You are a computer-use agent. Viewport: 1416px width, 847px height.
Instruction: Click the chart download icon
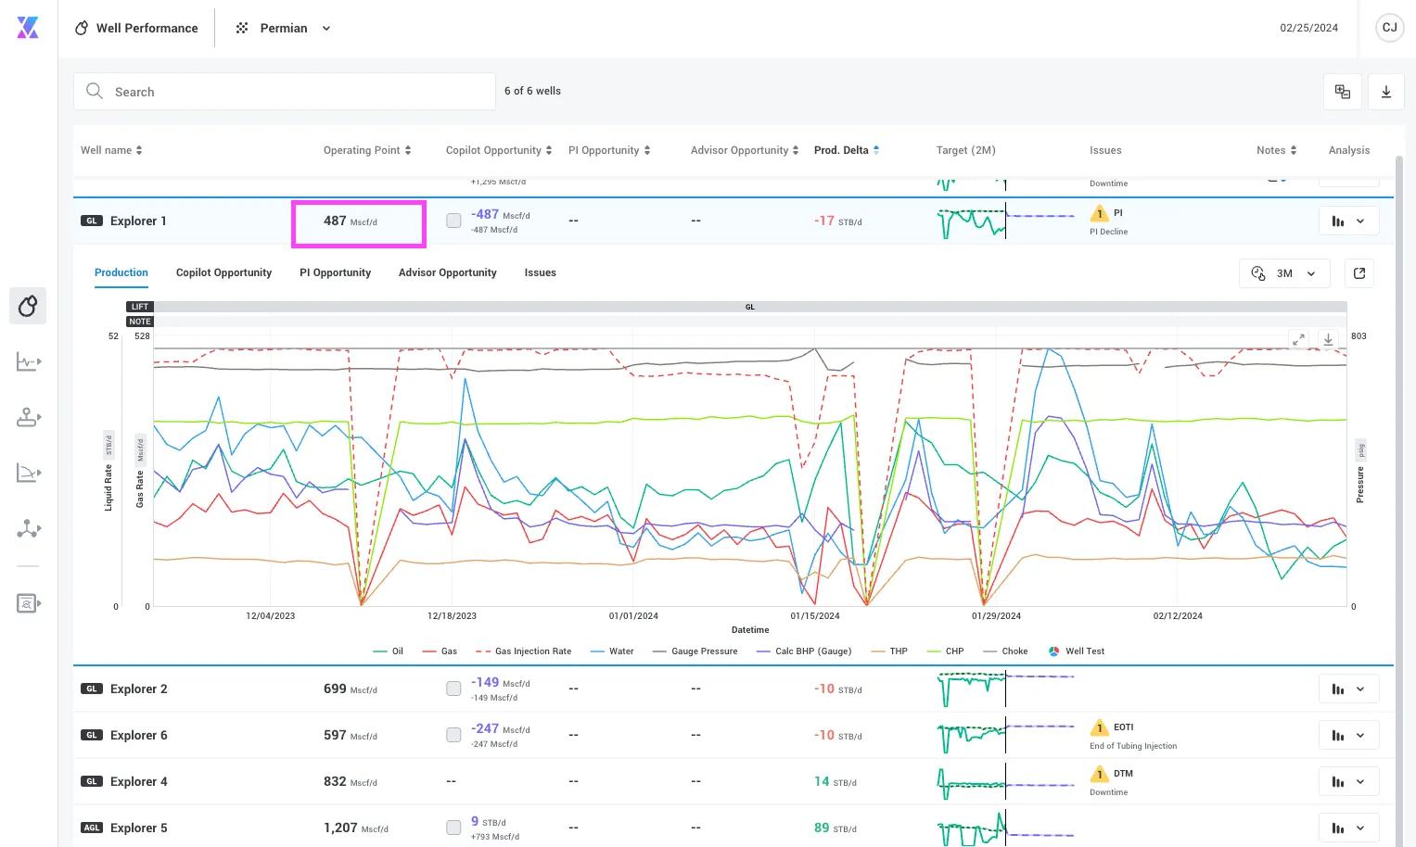1328,340
